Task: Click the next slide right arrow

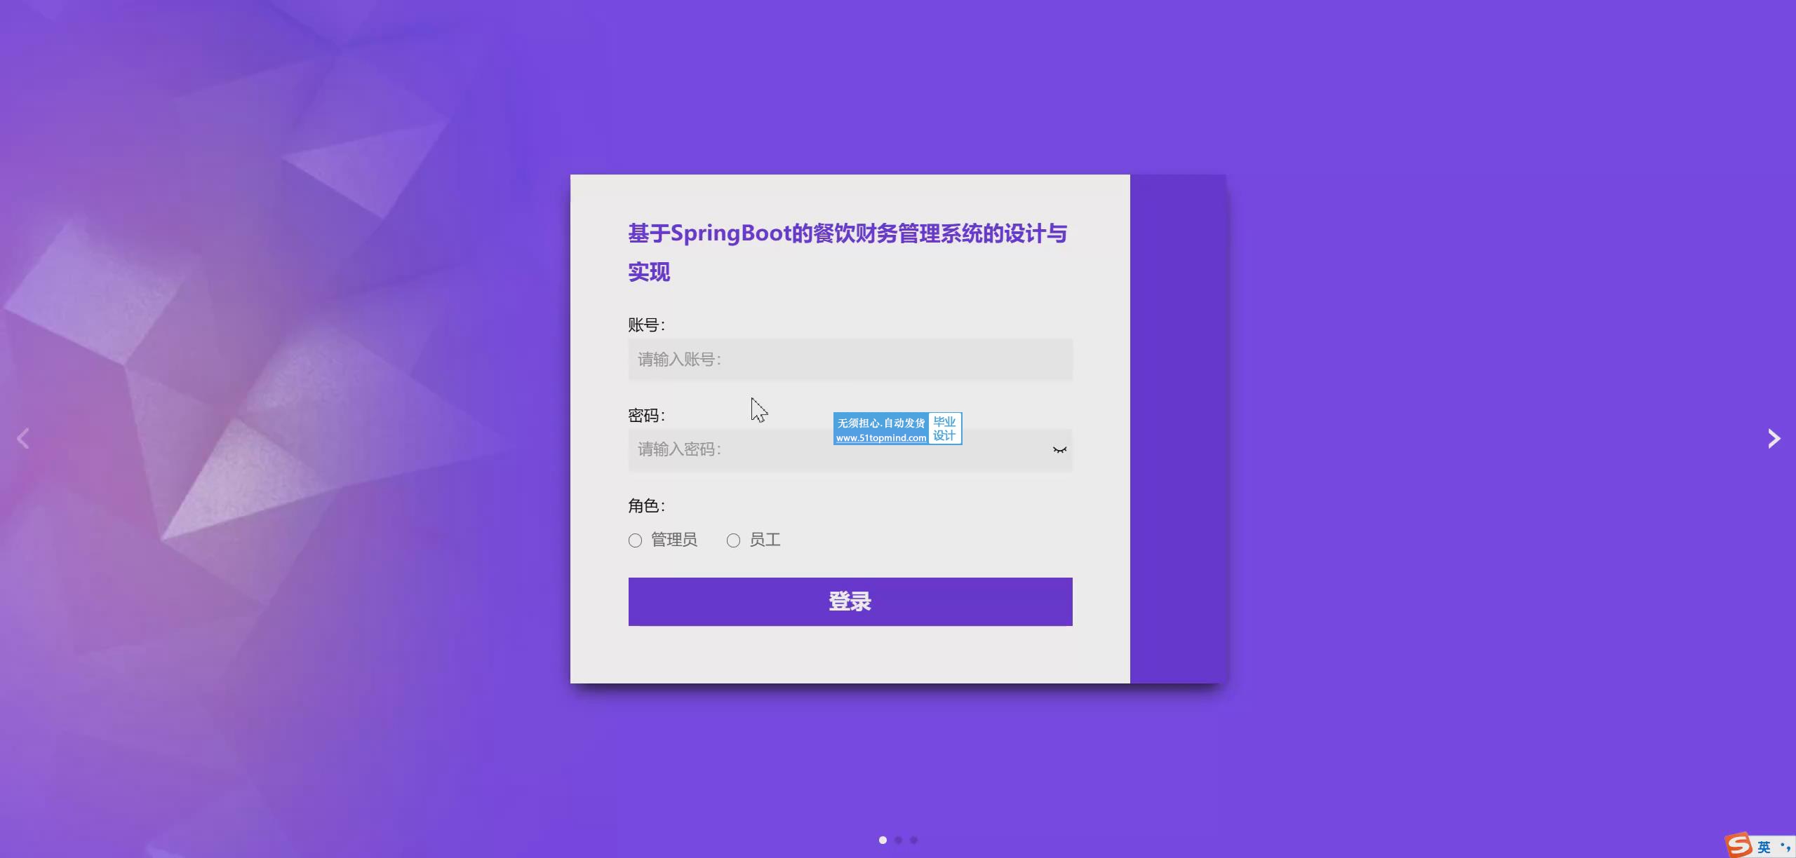Action: click(x=1773, y=439)
